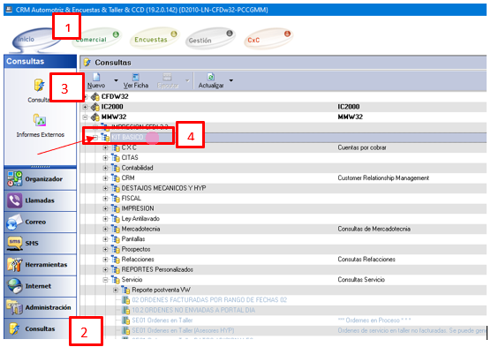Expand the Pantallas folder
The width and height of the screenshot is (491, 347).
(105, 239)
